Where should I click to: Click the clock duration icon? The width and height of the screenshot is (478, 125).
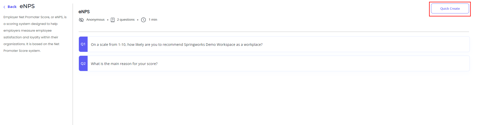(x=144, y=20)
